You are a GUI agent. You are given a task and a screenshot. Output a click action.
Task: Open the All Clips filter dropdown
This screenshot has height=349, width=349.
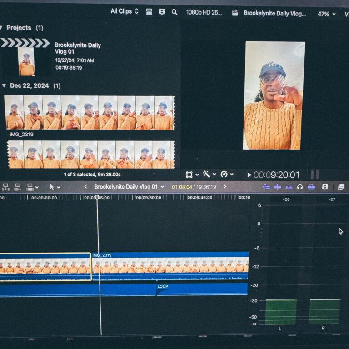(x=125, y=11)
